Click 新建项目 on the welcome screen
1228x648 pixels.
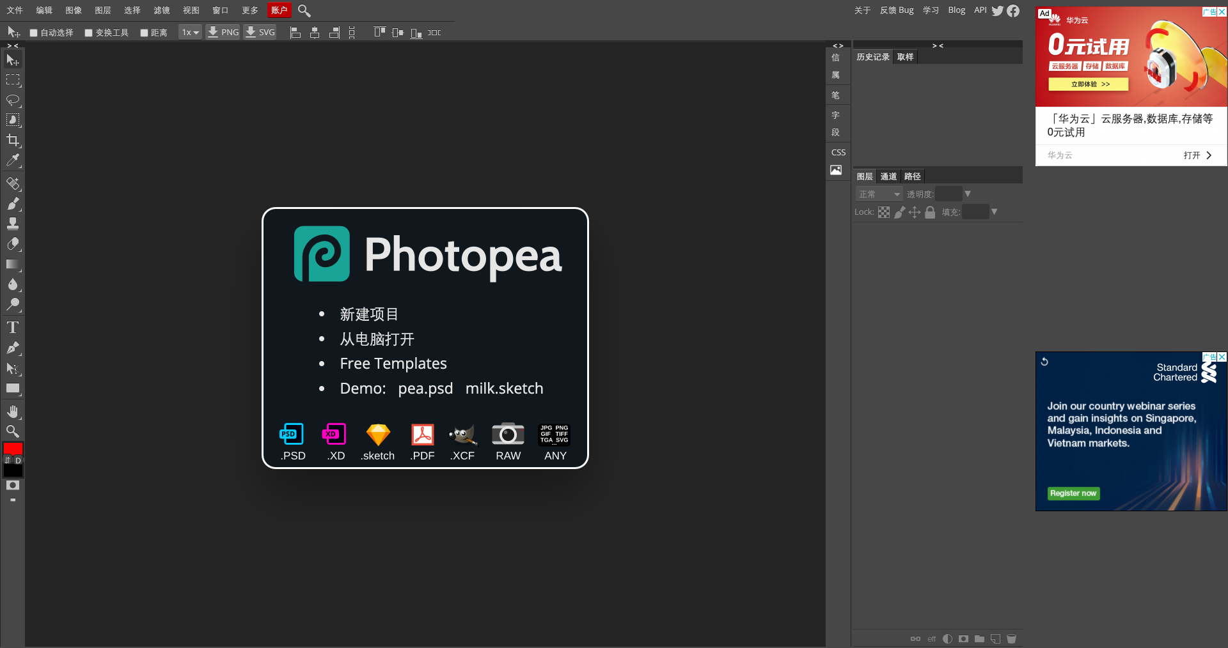tap(369, 314)
